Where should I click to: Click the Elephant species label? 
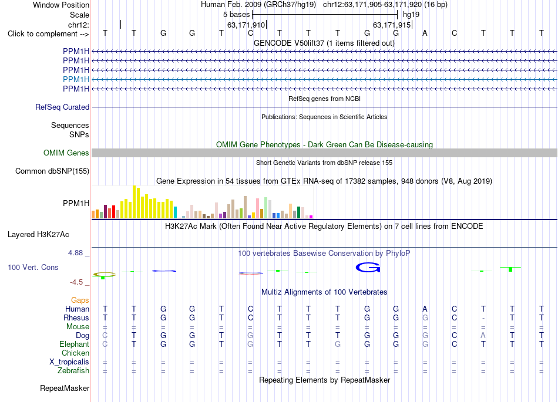[x=74, y=344]
